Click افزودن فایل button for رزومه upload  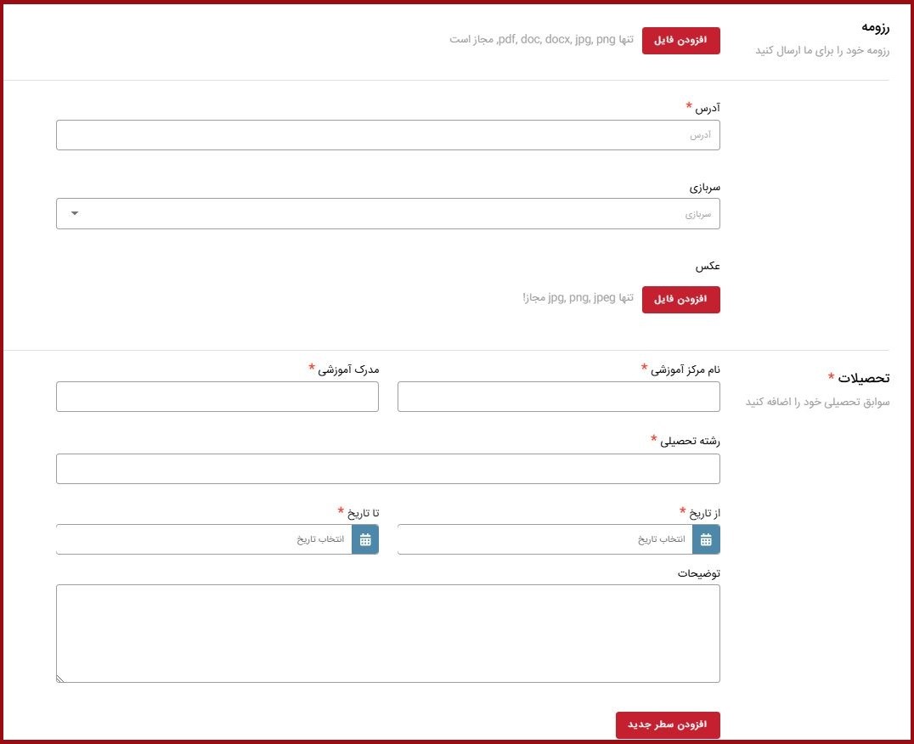680,41
